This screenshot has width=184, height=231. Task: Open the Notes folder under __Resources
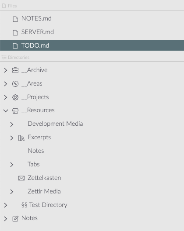36,151
